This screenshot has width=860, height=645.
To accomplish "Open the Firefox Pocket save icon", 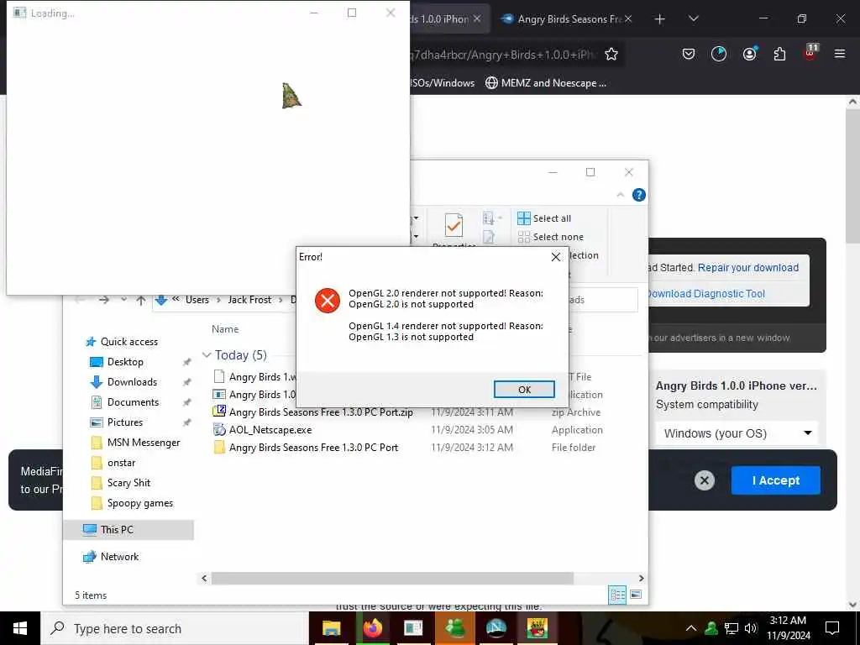I will tap(689, 54).
